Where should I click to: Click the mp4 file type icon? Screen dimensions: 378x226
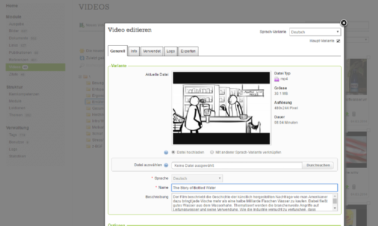click(x=277, y=79)
